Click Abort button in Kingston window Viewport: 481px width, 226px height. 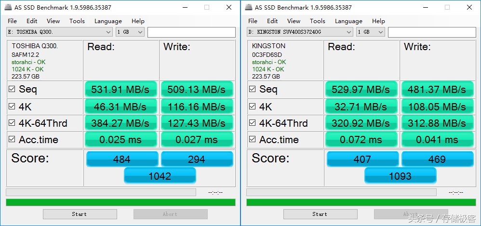coord(411,214)
